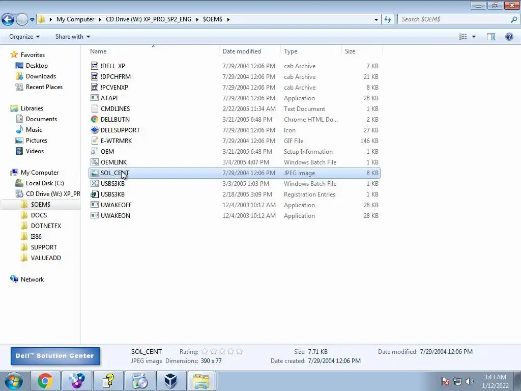
Task: Refresh the folder with the refresh icon
Action: pos(387,19)
